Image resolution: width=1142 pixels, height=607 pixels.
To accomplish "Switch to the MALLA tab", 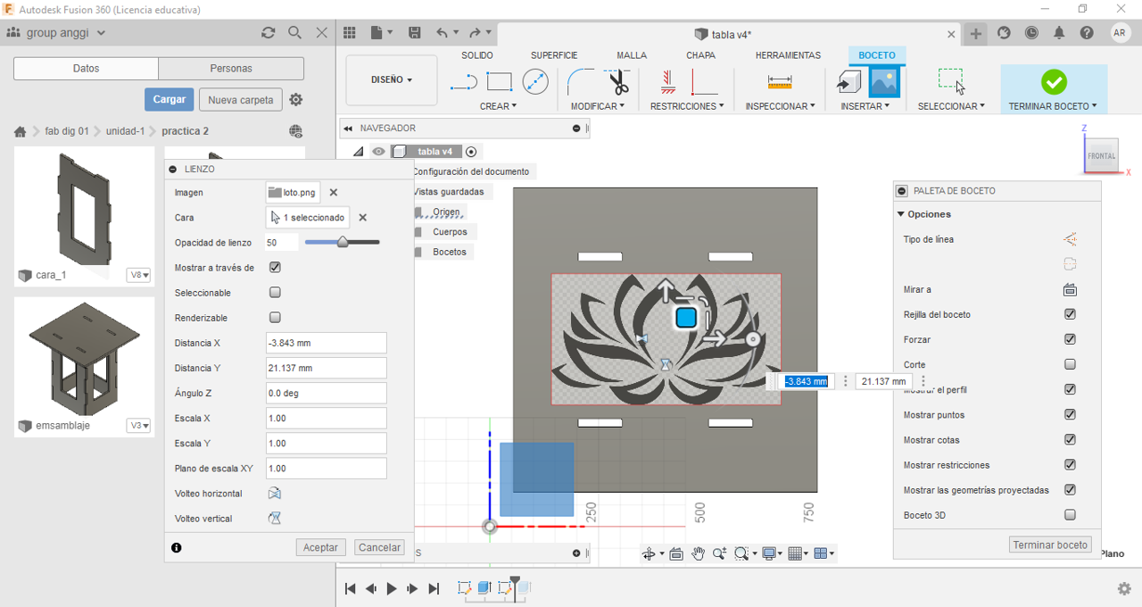I will coord(632,55).
